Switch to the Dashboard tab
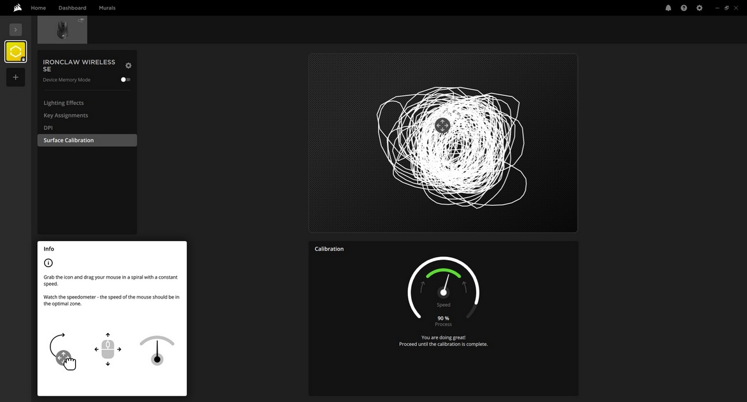 (x=72, y=8)
